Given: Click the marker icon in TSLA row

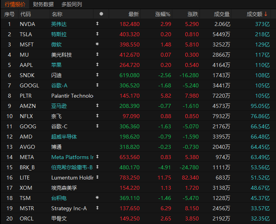Looking at the screenshot, I should [97, 34].
